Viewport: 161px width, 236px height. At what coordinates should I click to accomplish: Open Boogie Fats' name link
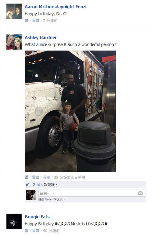tap(37, 217)
